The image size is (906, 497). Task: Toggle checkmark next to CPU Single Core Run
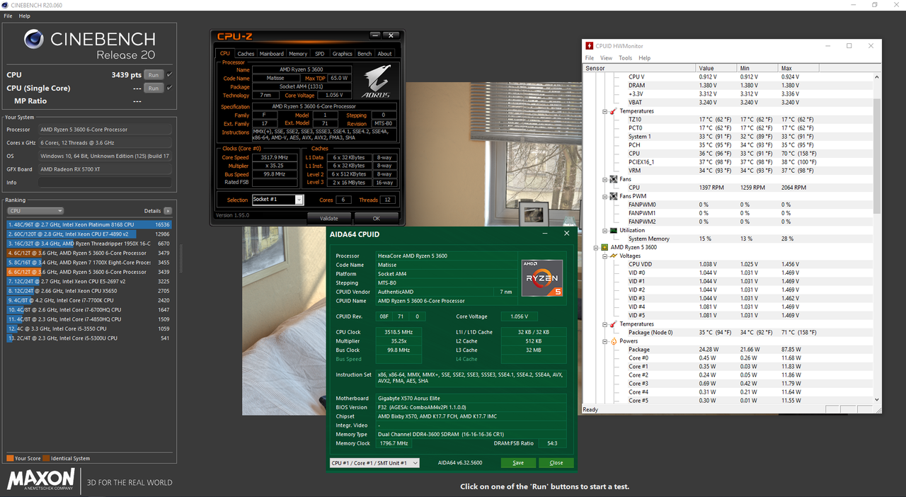click(x=169, y=88)
